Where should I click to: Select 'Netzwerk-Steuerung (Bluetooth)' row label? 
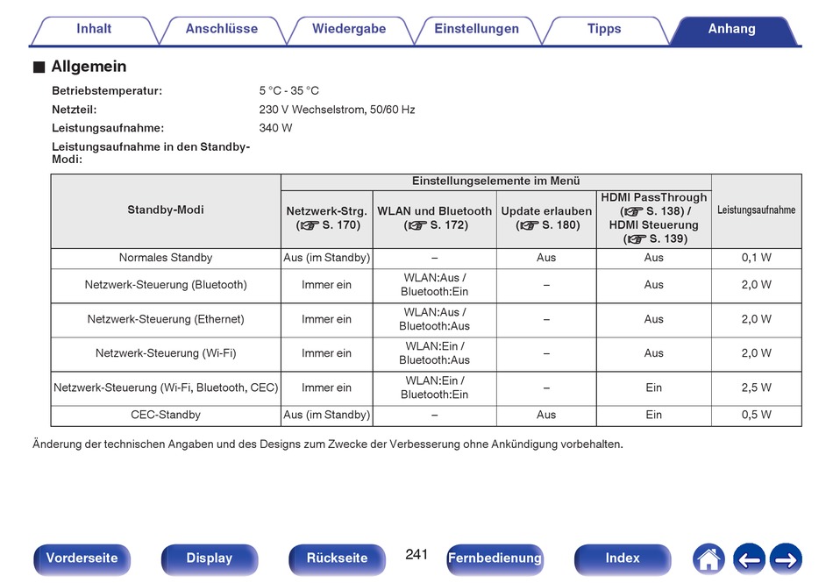166,285
